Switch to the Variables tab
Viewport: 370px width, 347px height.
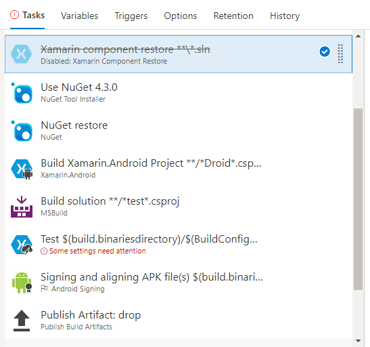(x=80, y=16)
